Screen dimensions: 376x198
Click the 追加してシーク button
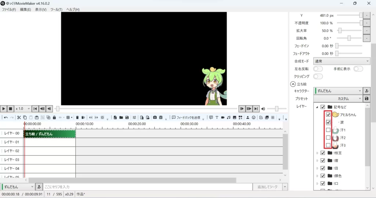(267, 187)
